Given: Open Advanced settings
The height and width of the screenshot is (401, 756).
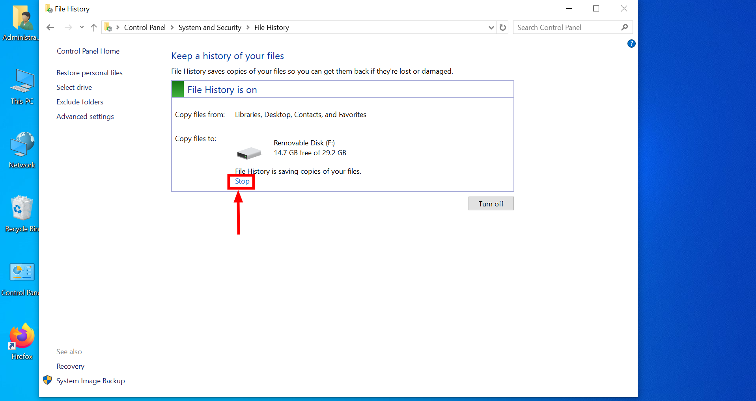Looking at the screenshot, I should pyautogui.click(x=85, y=117).
